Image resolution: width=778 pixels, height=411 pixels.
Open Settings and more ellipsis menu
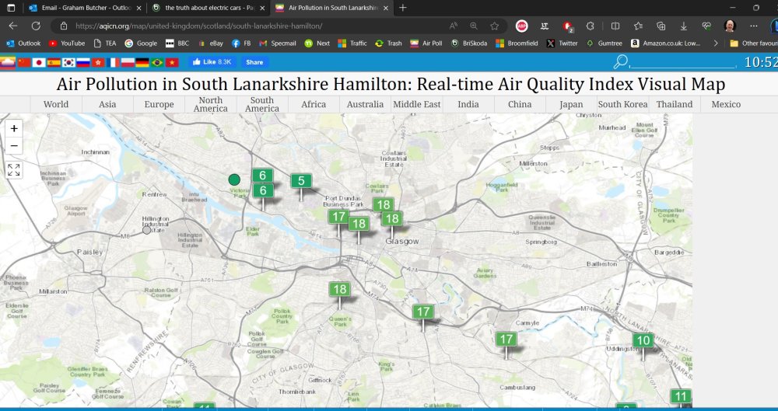[x=754, y=26]
